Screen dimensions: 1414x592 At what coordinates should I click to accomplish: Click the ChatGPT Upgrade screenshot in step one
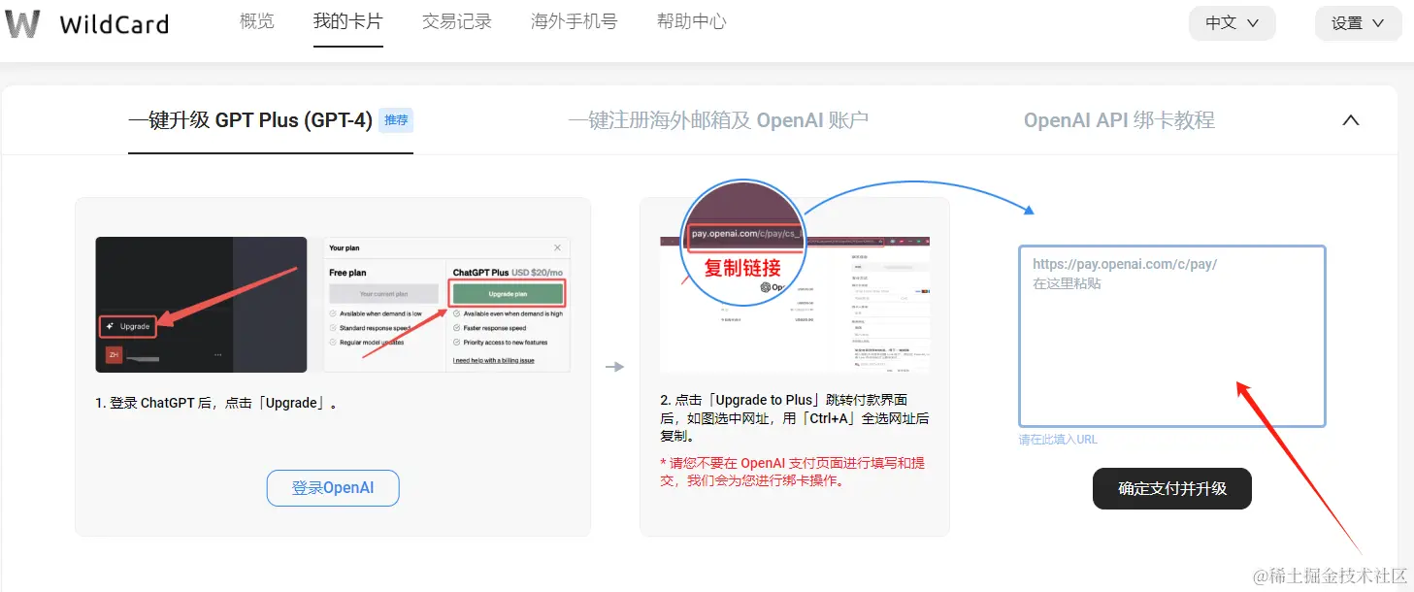(201, 304)
